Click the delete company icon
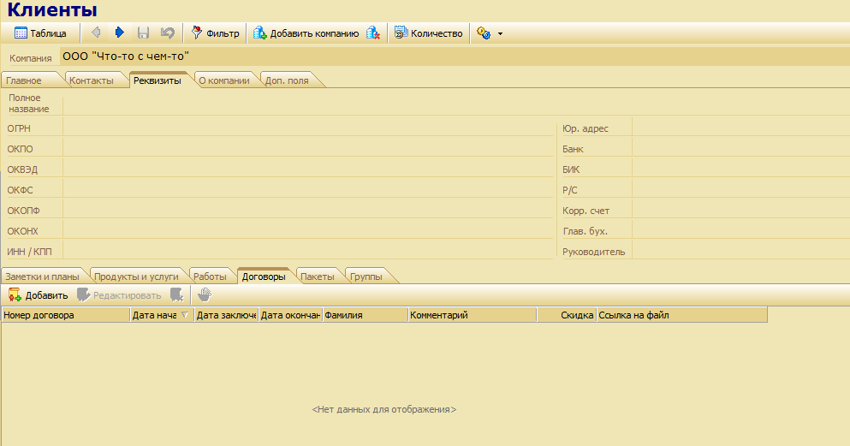The width and height of the screenshot is (850, 446). (373, 33)
